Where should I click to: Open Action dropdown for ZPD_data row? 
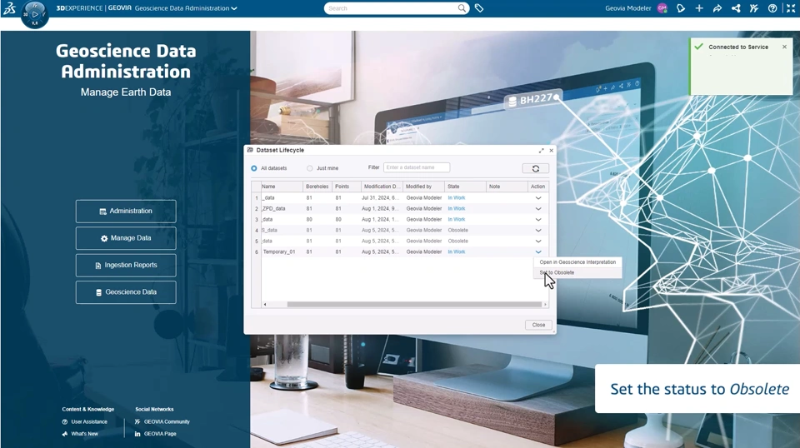538,208
